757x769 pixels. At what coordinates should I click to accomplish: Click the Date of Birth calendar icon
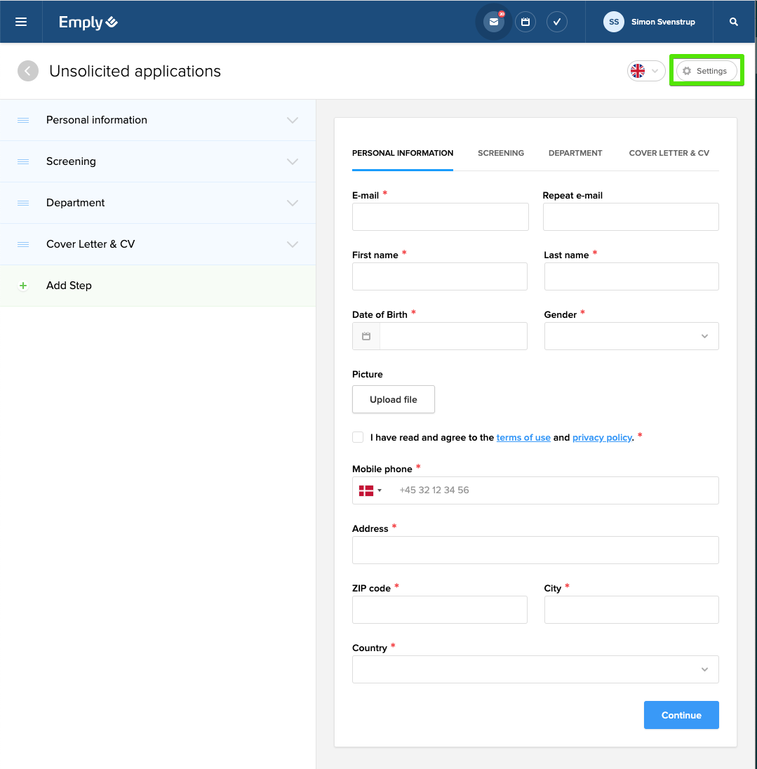[366, 336]
